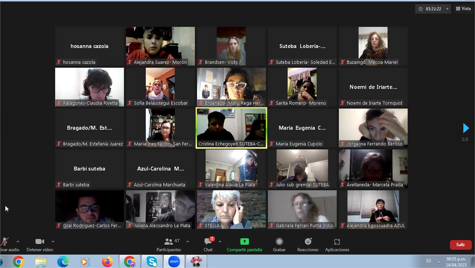Click the green Compartir pantalla icon
The height and width of the screenshot is (268, 475).
click(x=244, y=241)
